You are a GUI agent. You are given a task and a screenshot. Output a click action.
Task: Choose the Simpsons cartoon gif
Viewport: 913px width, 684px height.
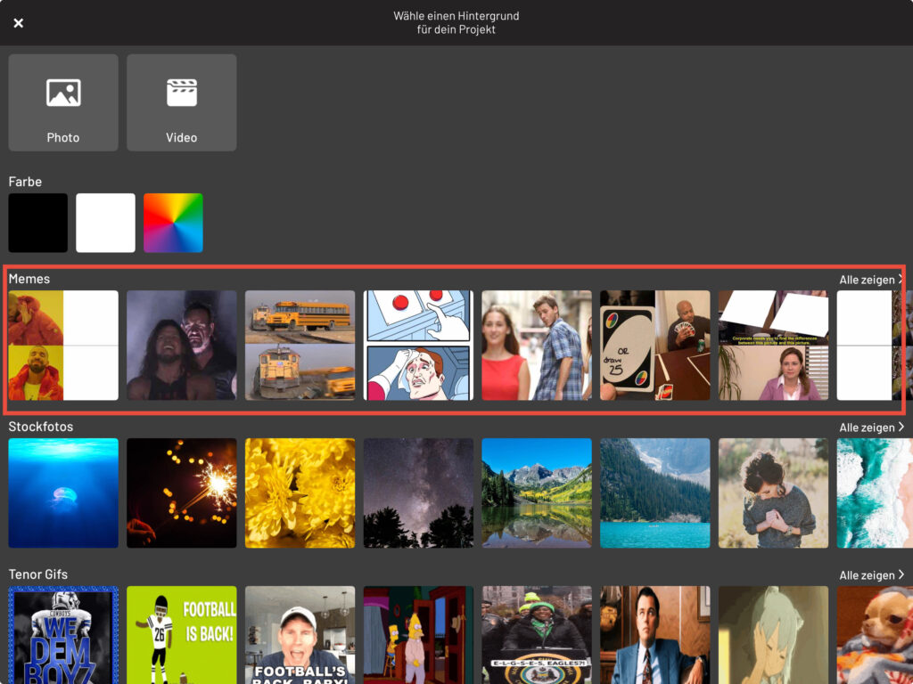point(418,635)
